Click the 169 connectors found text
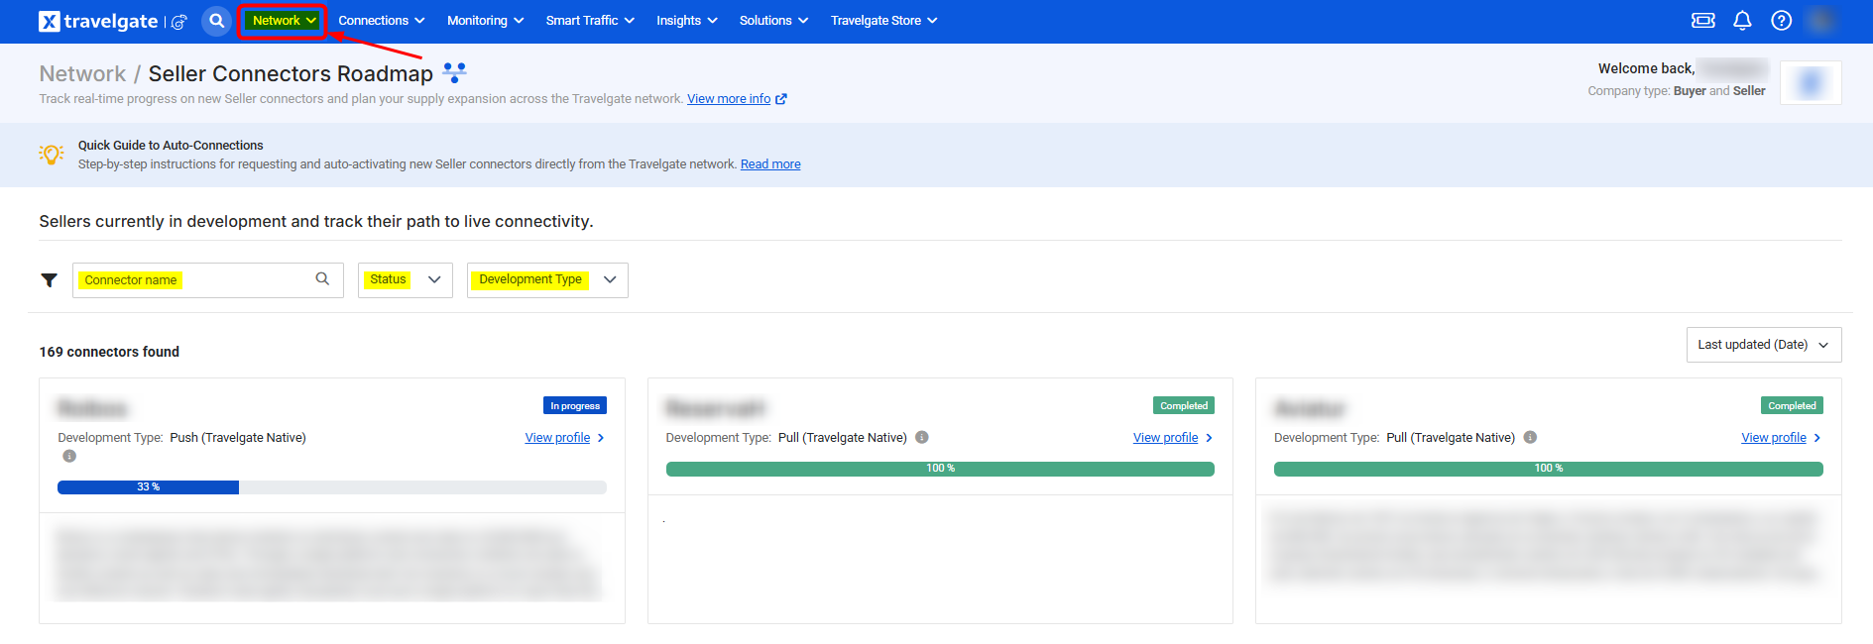 (x=109, y=352)
